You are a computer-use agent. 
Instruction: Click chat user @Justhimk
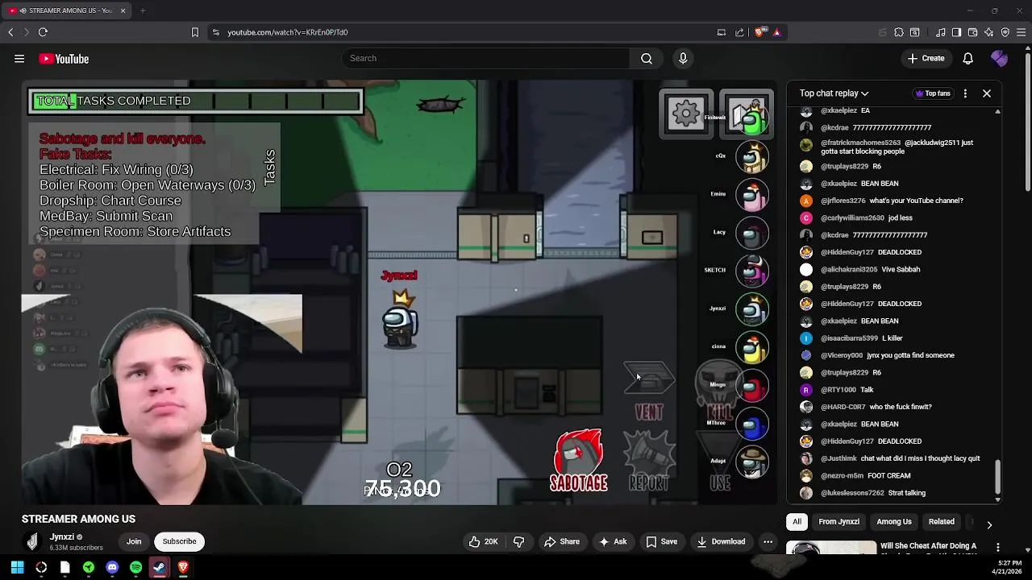pyautogui.click(x=838, y=458)
